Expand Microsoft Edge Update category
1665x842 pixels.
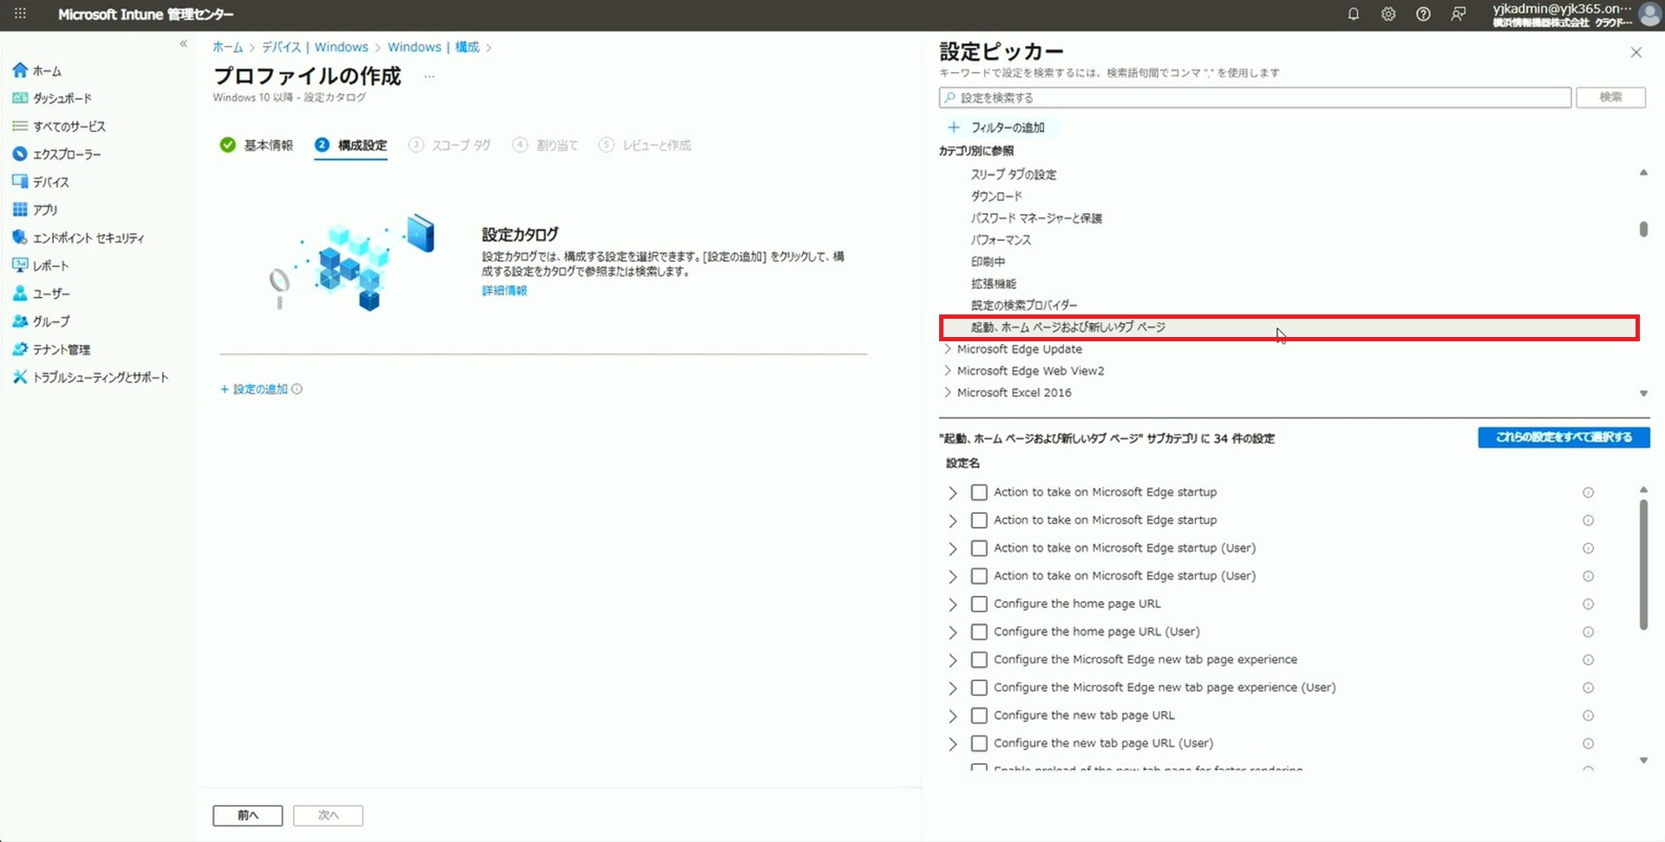click(x=948, y=349)
